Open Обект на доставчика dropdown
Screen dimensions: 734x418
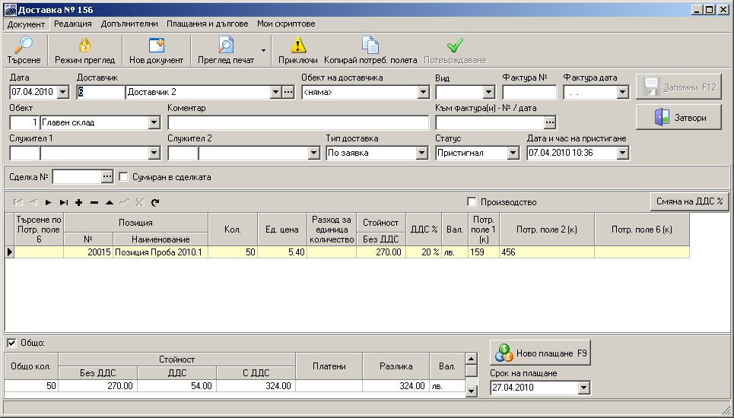pos(423,92)
